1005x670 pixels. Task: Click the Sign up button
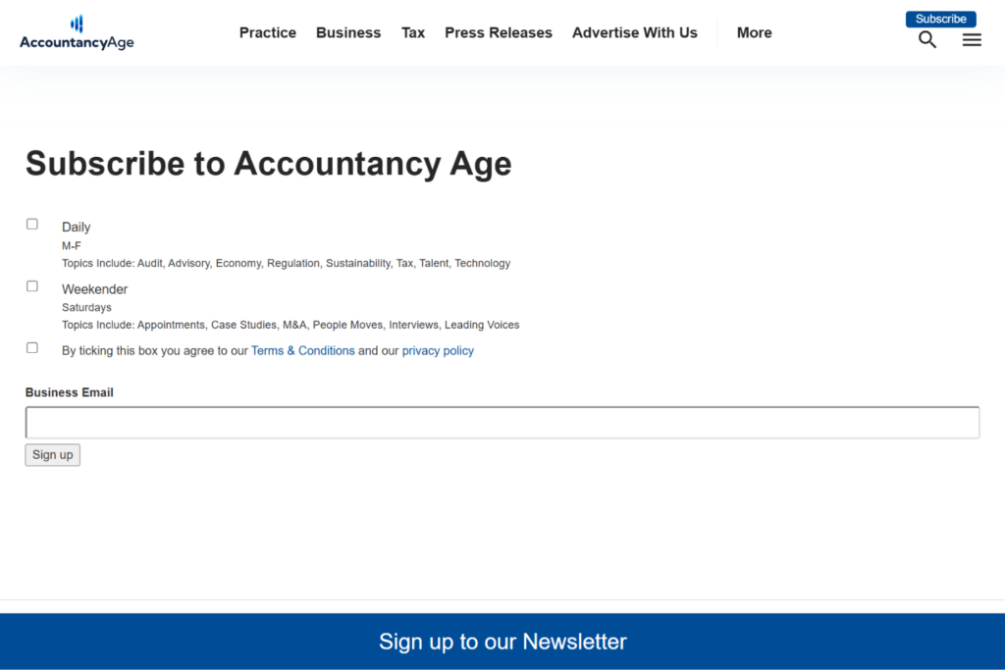click(x=53, y=455)
